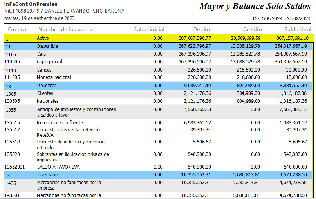The width and height of the screenshot is (316, 199).
Task: Select the 'Moneda nacional' account name
Action: coord(54,77)
